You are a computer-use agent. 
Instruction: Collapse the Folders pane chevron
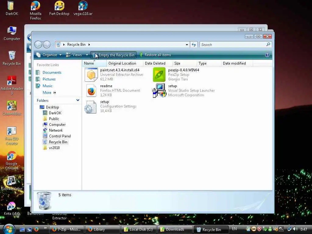tap(78, 100)
